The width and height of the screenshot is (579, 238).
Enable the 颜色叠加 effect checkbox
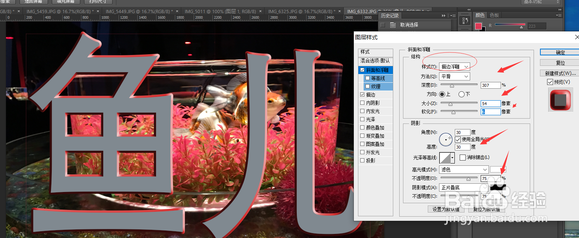[362, 128]
